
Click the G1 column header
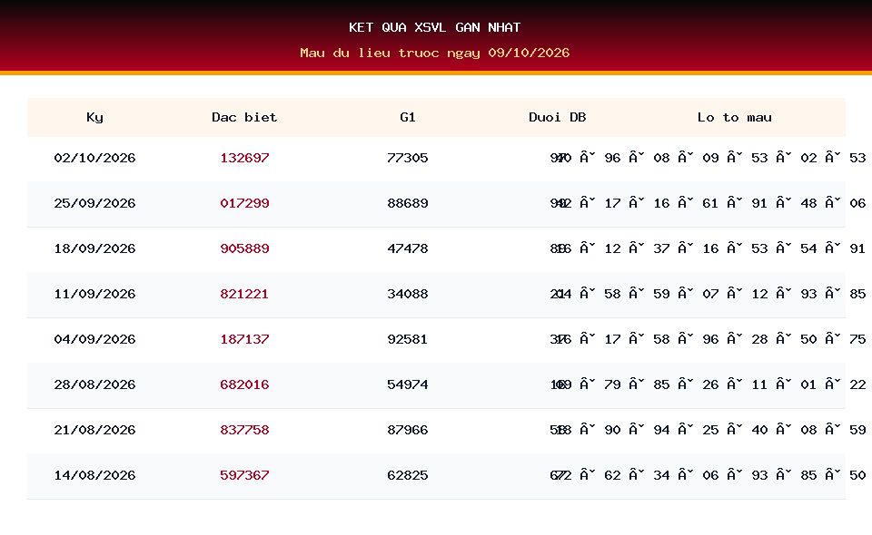(408, 117)
